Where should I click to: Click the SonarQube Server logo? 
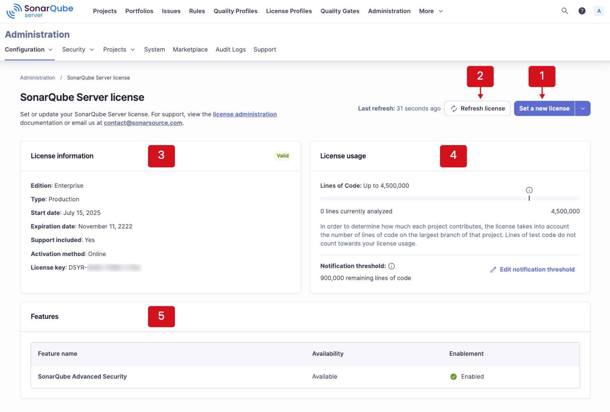point(39,11)
